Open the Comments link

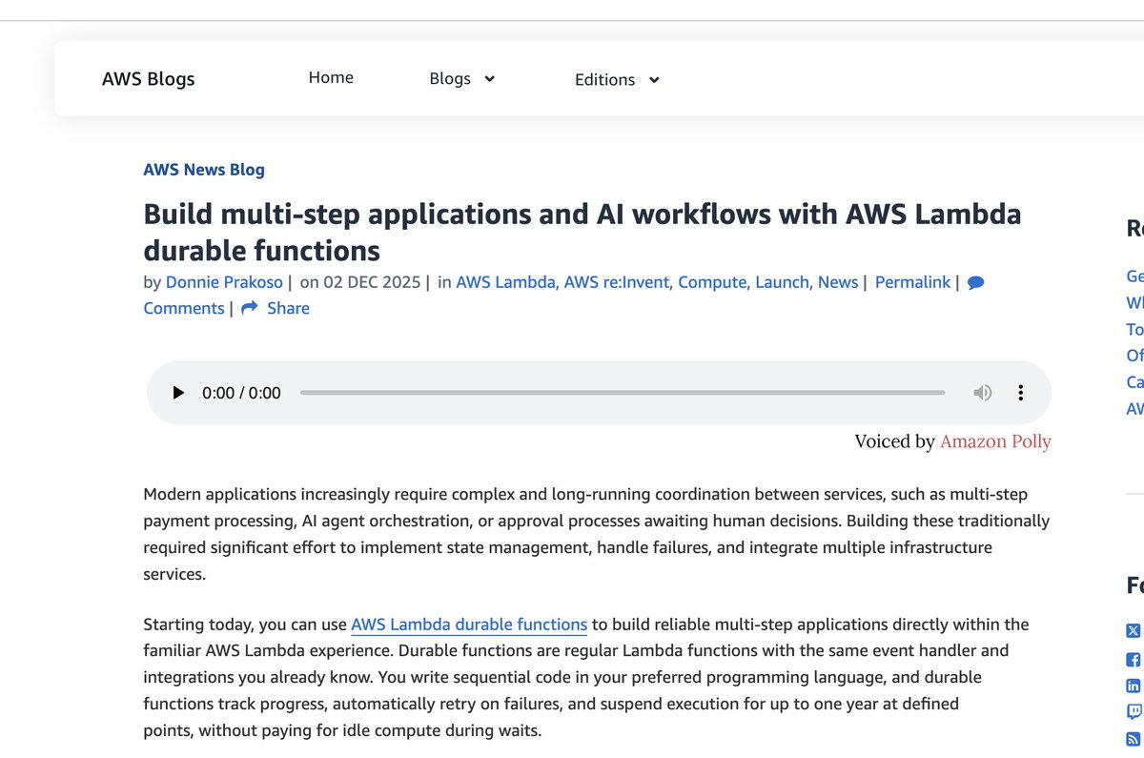pyautogui.click(x=184, y=308)
